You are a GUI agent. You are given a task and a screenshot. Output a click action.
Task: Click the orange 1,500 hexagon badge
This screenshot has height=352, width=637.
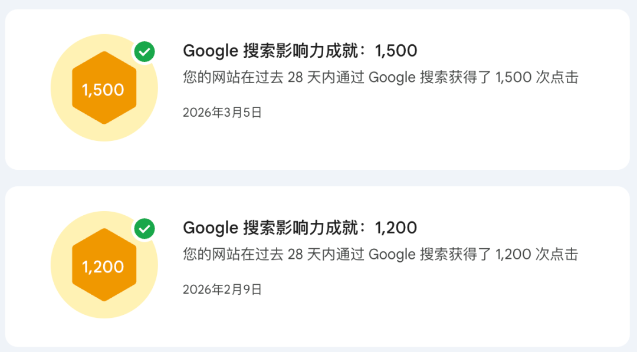tap(104, 88)
